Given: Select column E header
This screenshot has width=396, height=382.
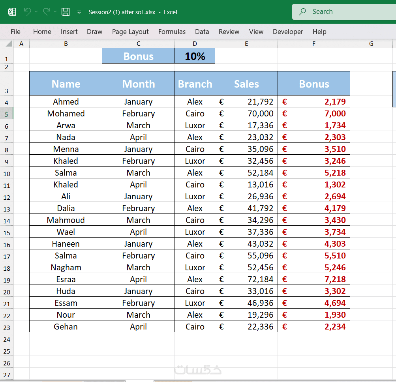Looking at the screenshot, I should coord(246,44).
